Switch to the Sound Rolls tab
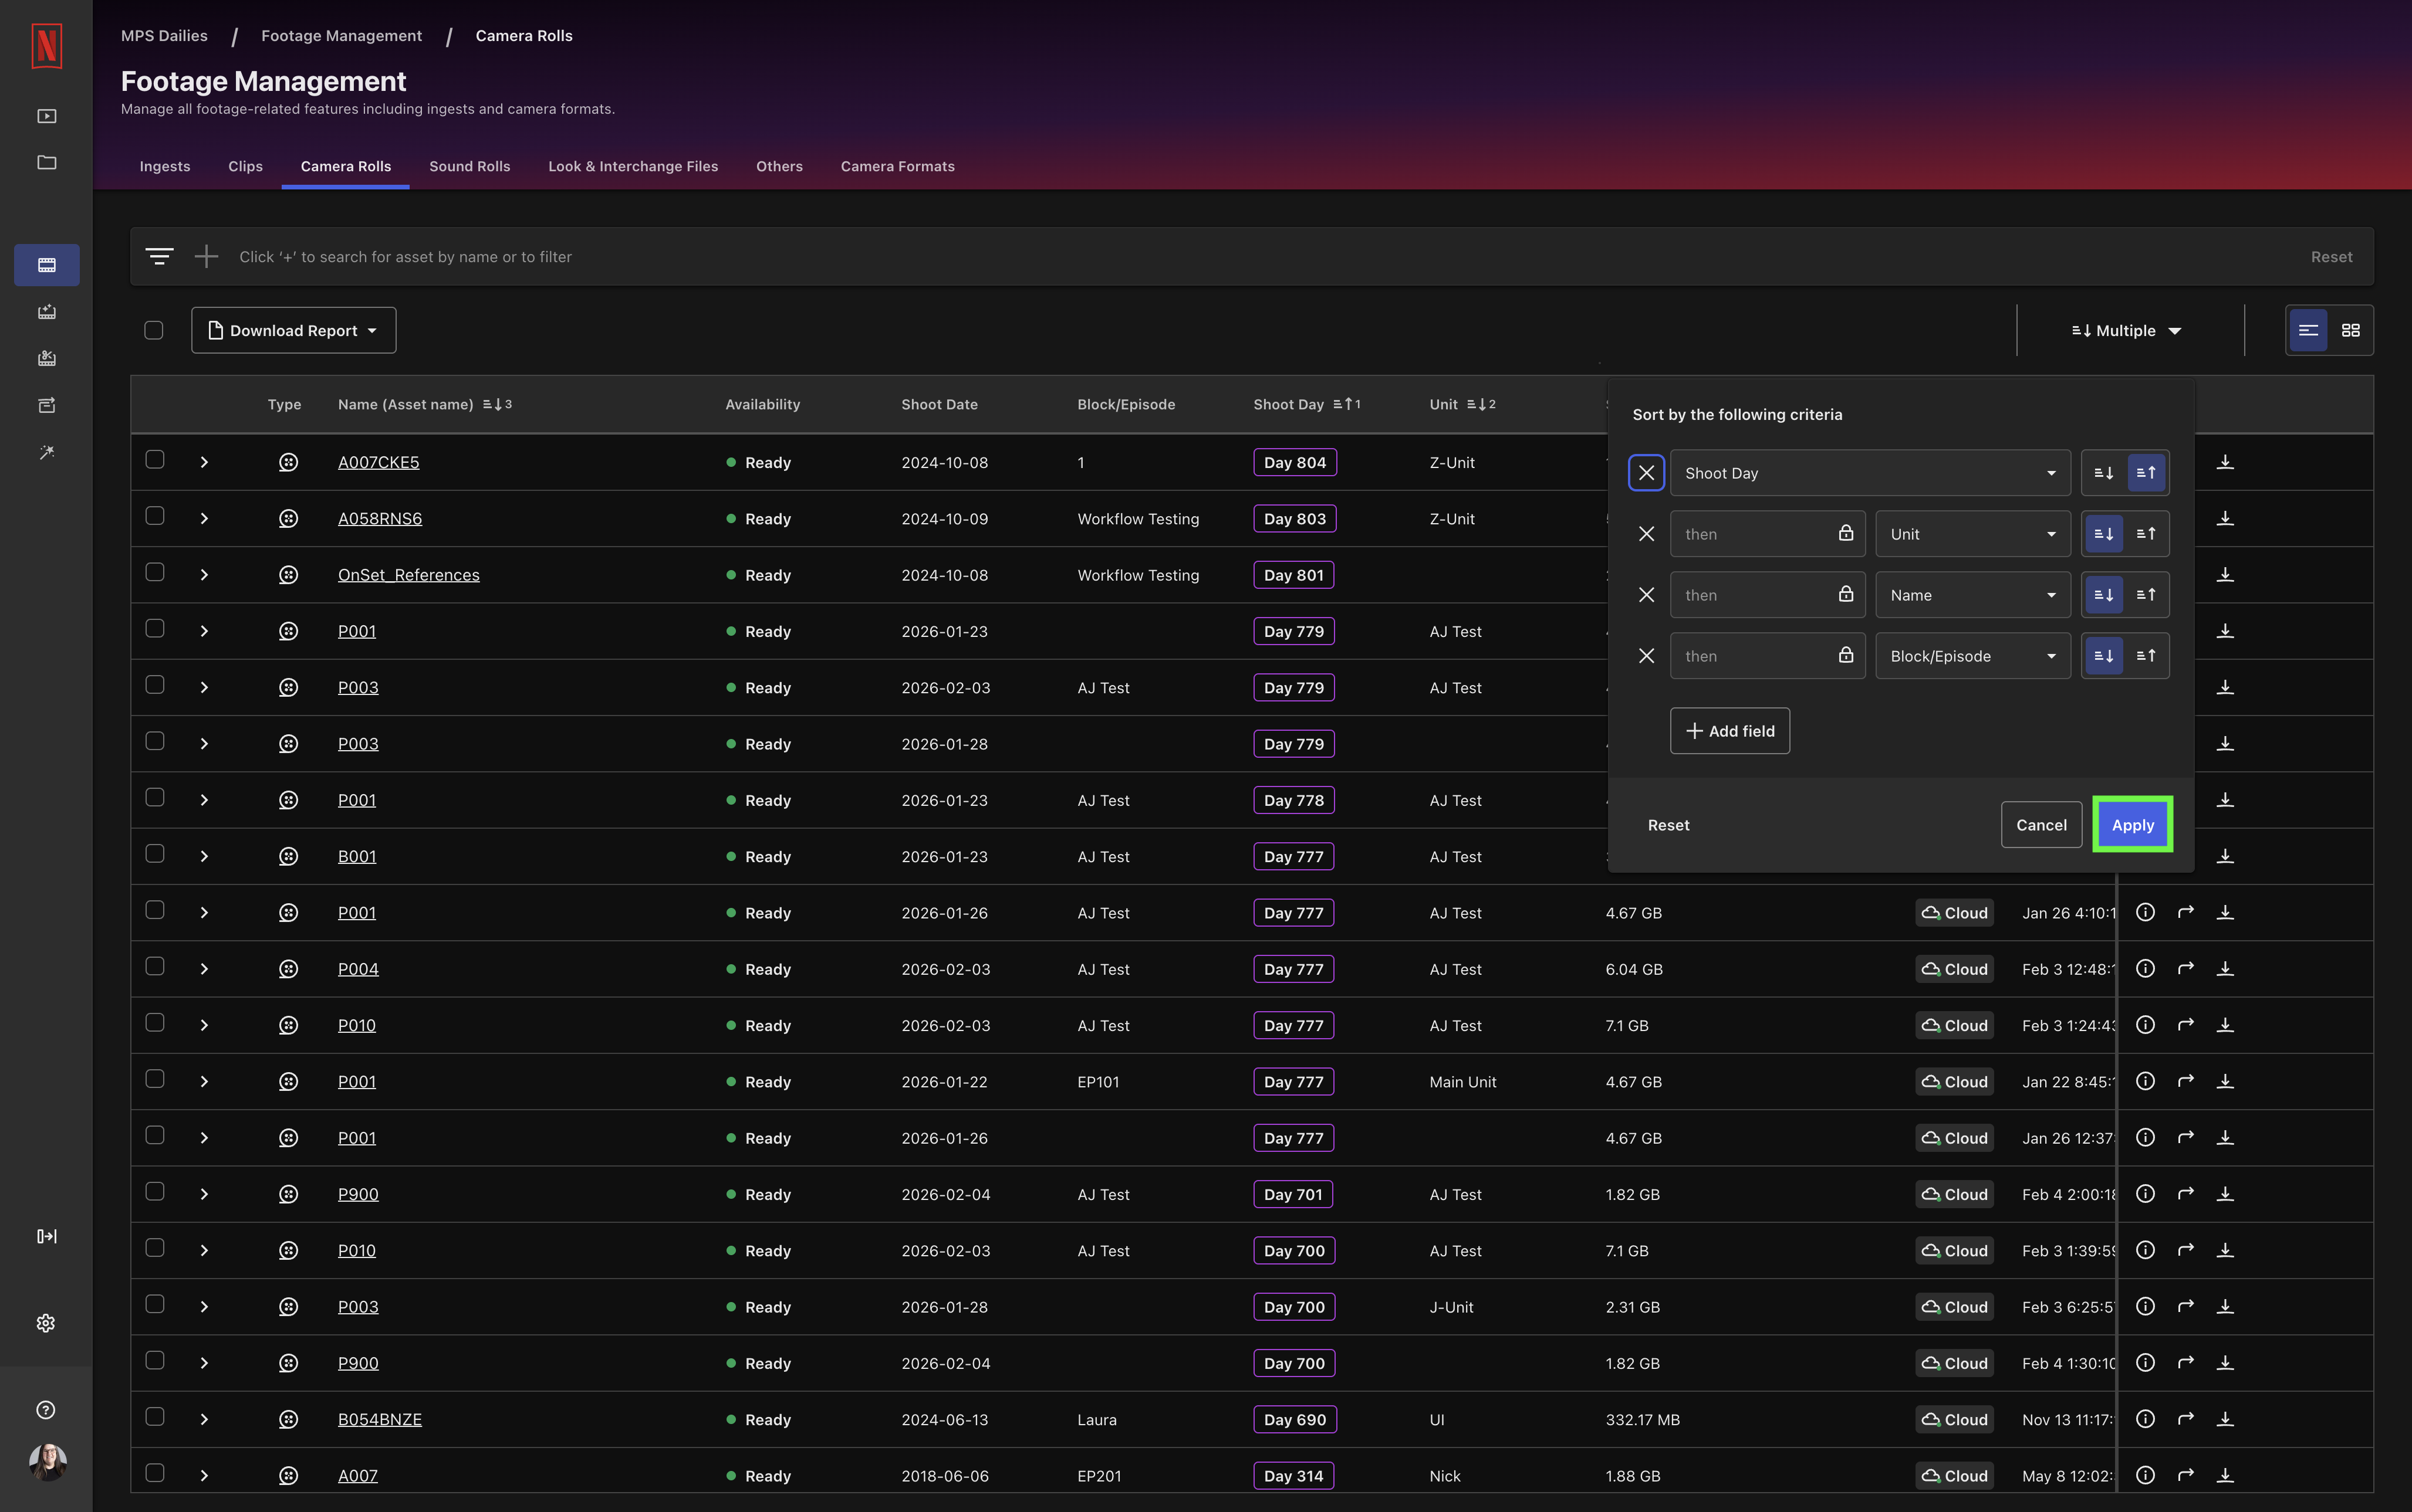 469,166
